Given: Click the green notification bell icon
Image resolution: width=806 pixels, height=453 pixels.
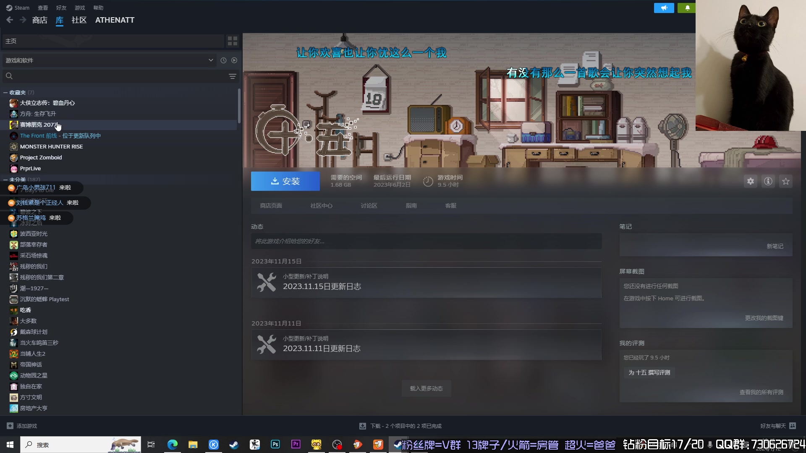Looking at the screenshot, I should click(687, 8).
